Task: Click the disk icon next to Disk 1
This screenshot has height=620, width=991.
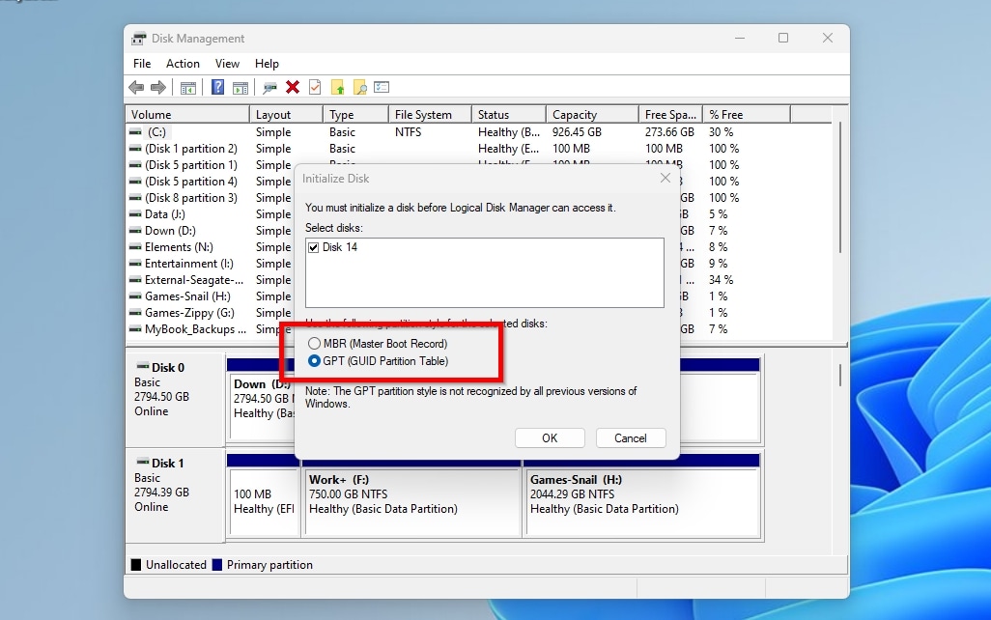Action: (x=143, y=462)
